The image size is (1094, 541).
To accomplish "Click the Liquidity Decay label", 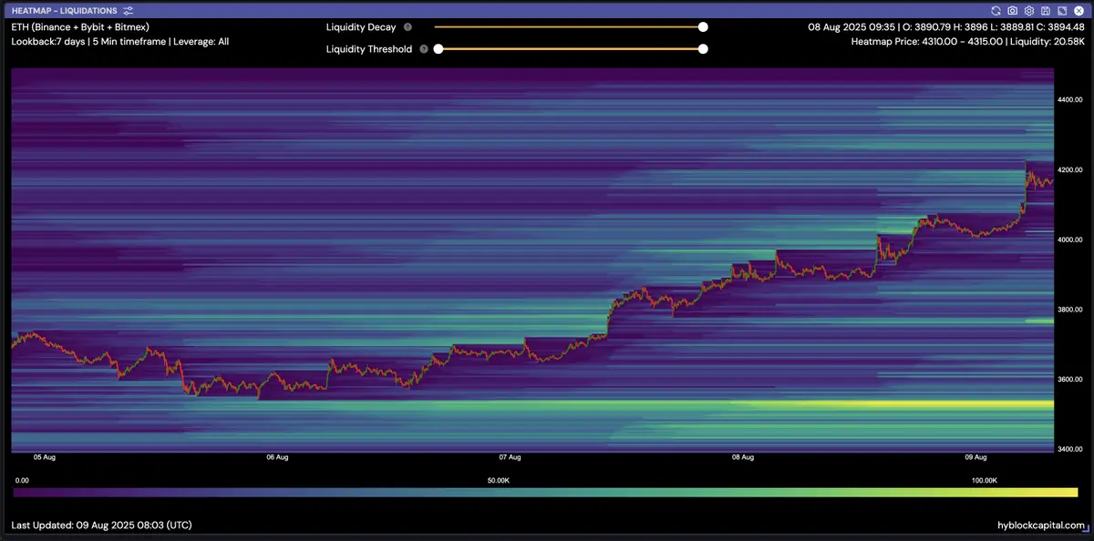I will pos(361,27).
